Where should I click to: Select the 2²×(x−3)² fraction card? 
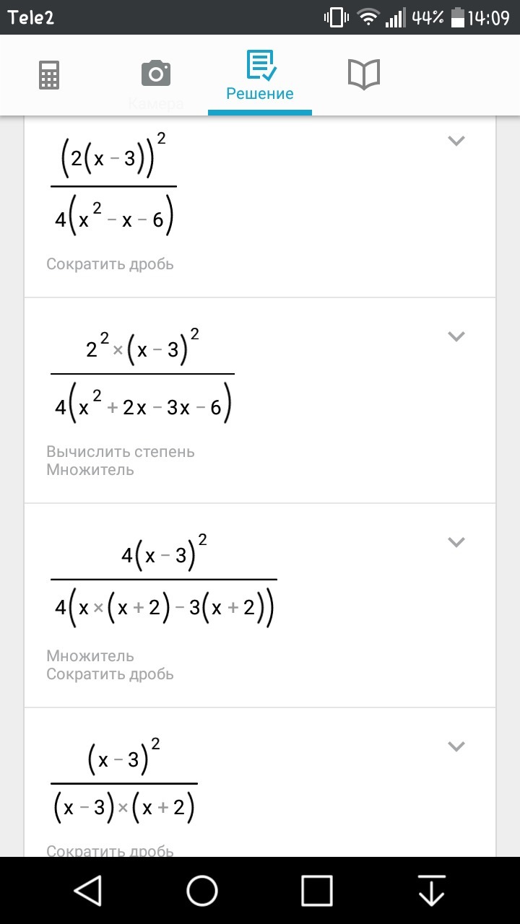tap(260, 401)
